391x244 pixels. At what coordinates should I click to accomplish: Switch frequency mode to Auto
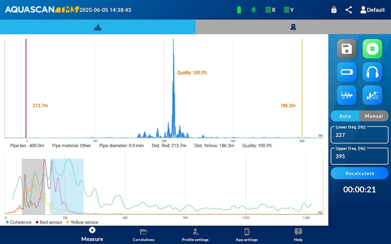tap(345, 116)
